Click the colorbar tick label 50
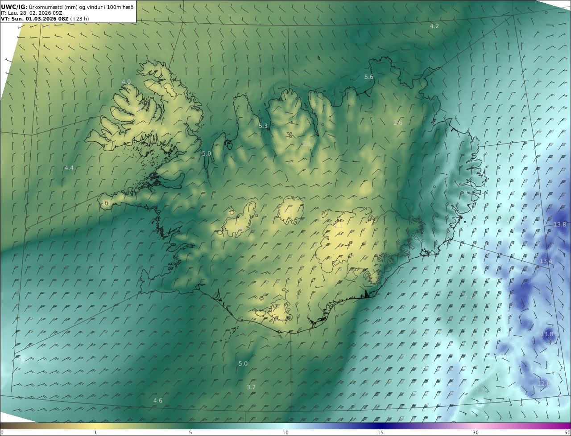Viewport: 571px width, 436px height. 567,432
